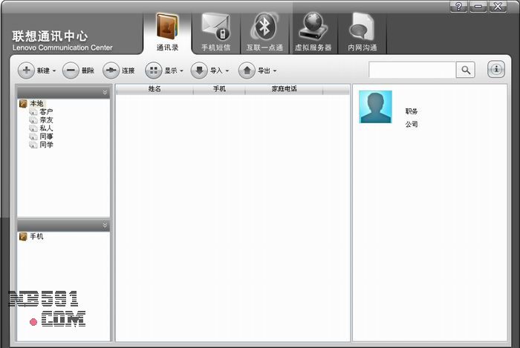Open the 通讯录 address book tab
Image resolution: width=520 pixels, height=348 pixels.
point(167,32)
